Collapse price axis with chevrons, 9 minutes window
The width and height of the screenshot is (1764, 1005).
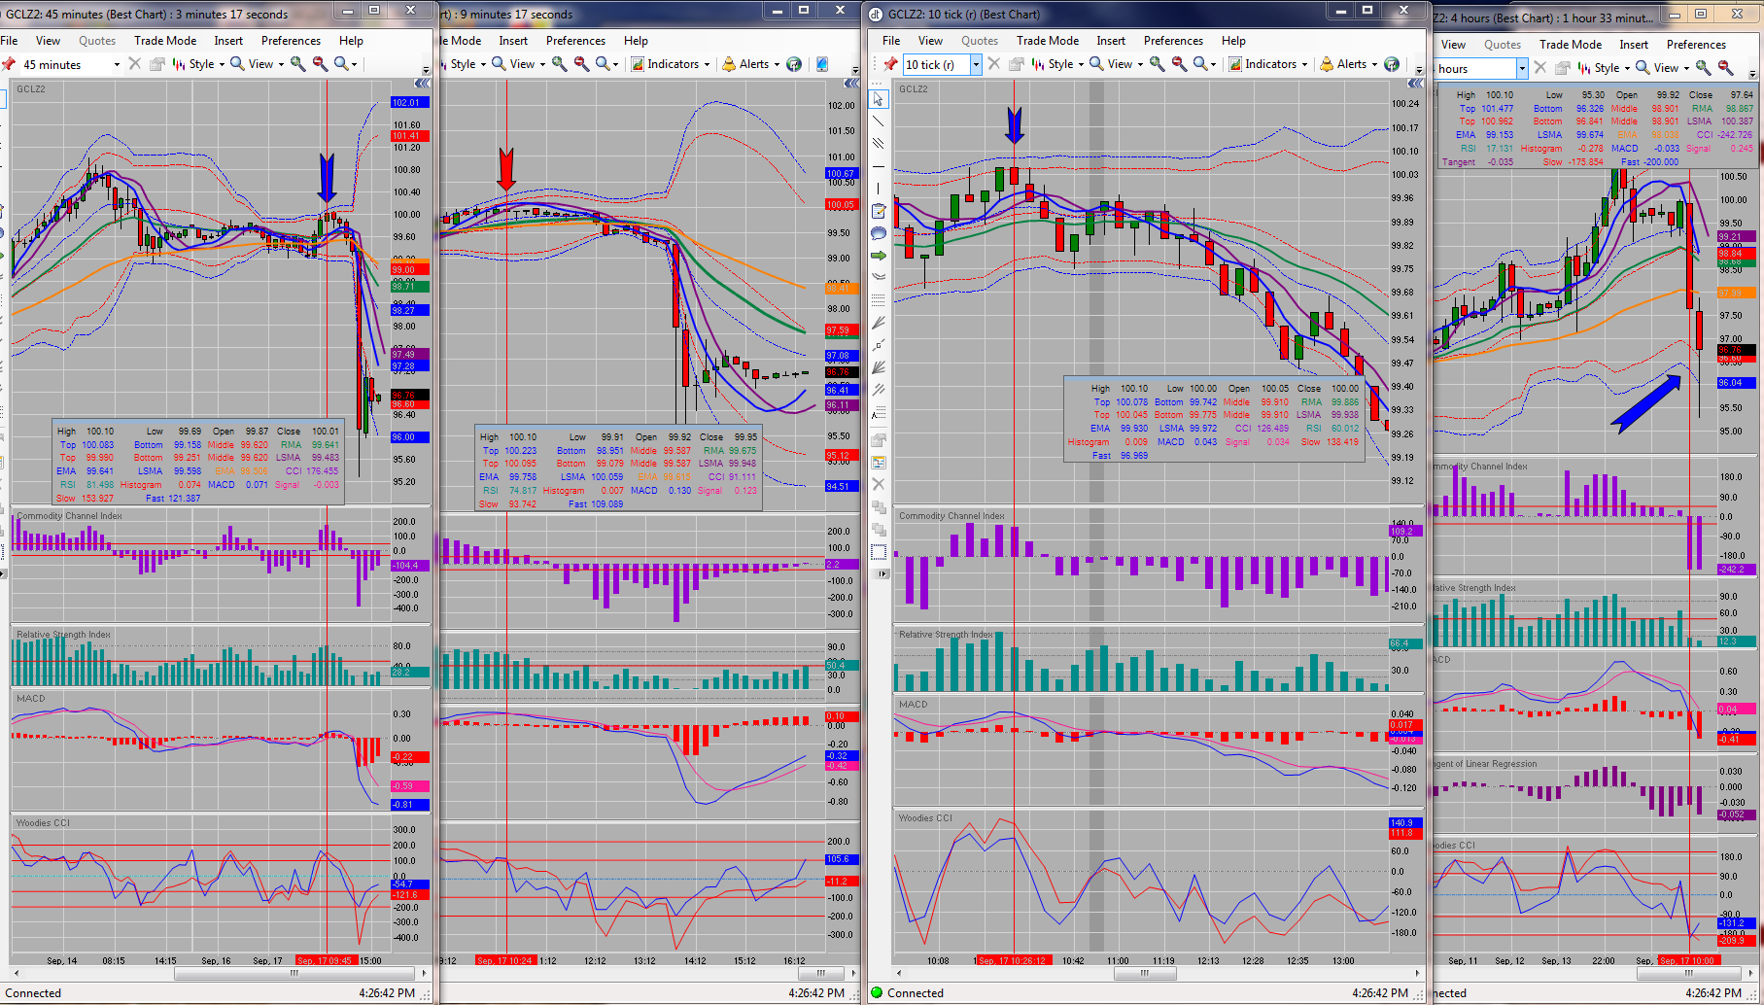(x=851, y=84)
